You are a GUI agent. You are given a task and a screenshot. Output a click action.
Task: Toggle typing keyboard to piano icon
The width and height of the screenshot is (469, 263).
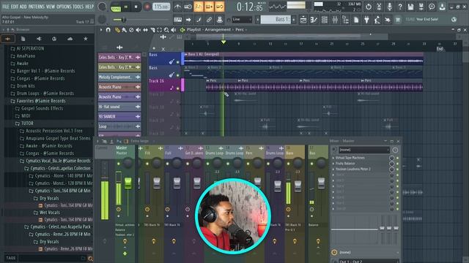pyautogui.click(x=177, y=20)
